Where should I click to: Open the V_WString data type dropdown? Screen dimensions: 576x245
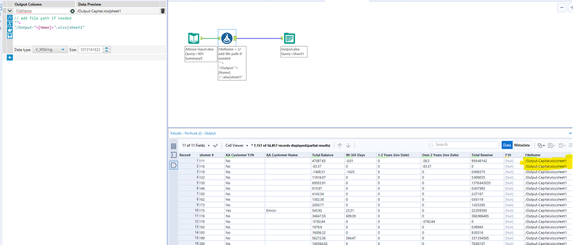[50, 50]
